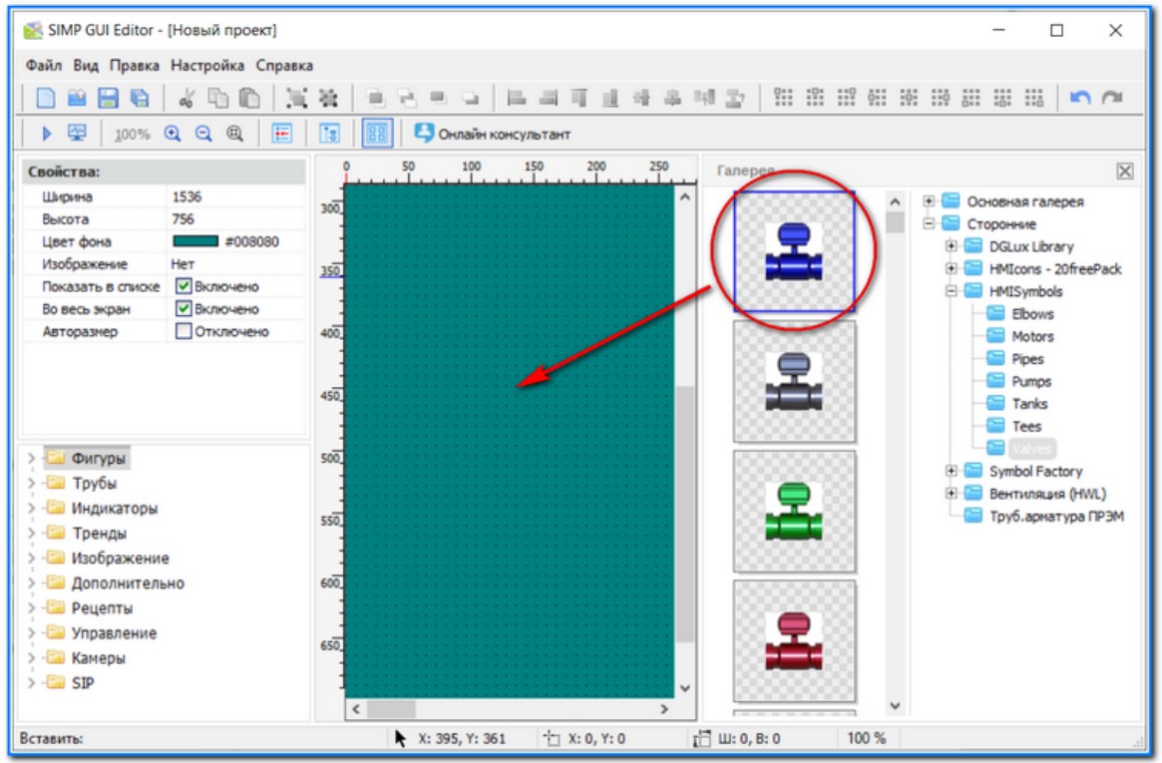
Task: Open the Труб.арматура ПРЭМ folder
Action: [1044, 517]
